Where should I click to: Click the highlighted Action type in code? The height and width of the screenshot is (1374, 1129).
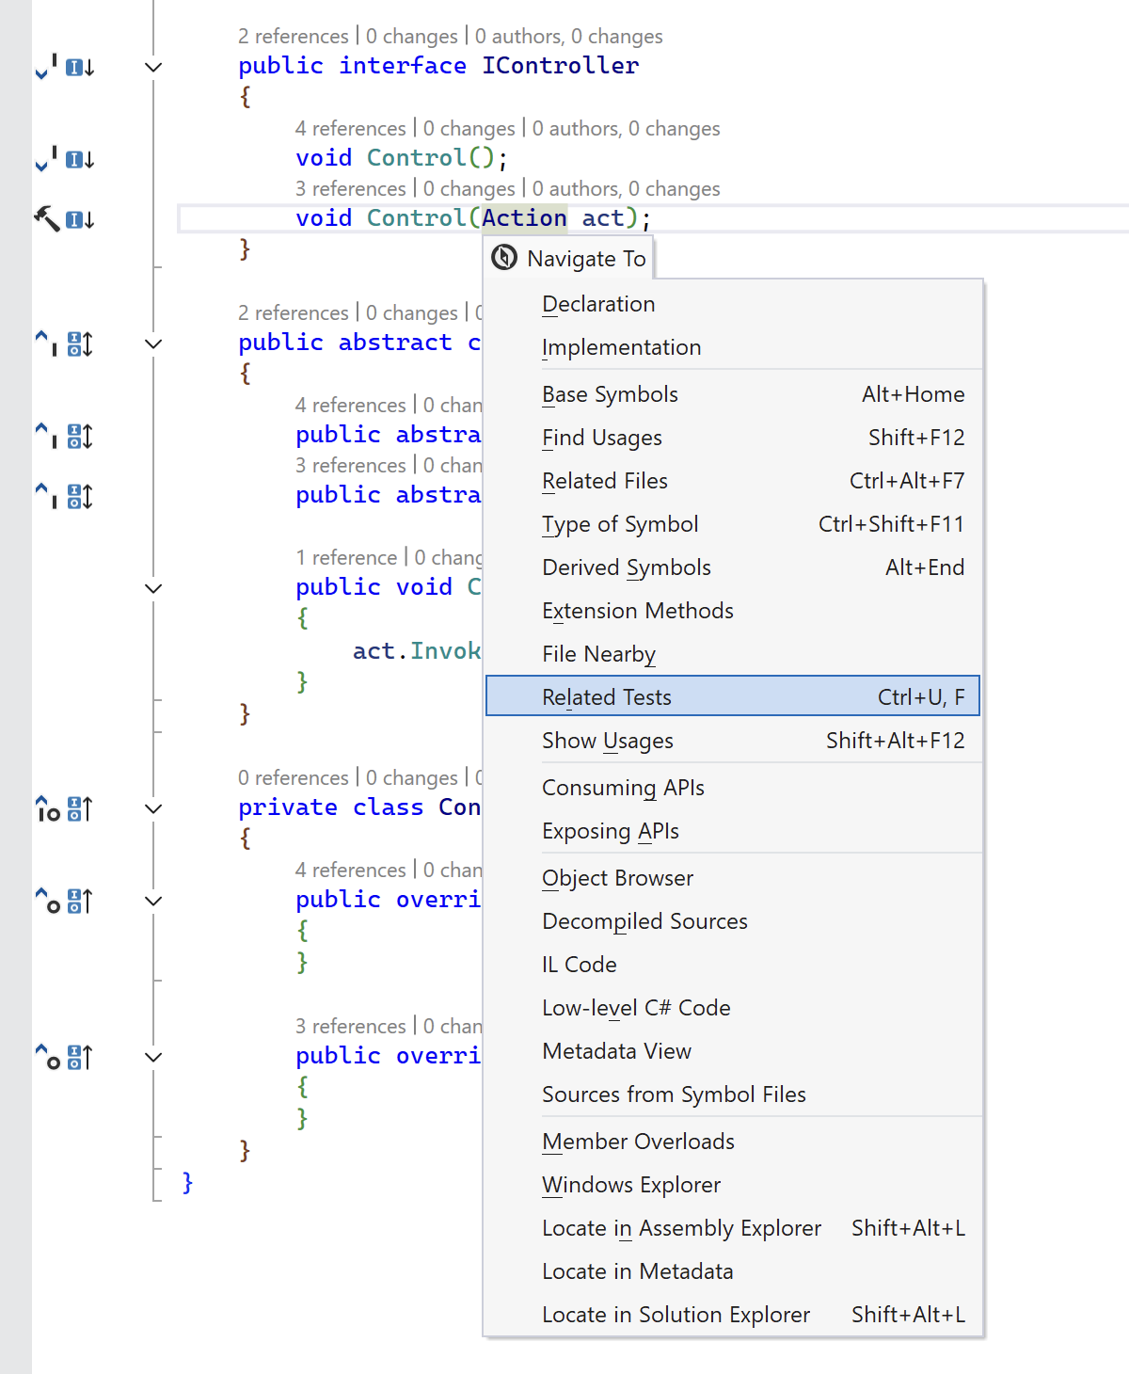click(x=524, y=218)
